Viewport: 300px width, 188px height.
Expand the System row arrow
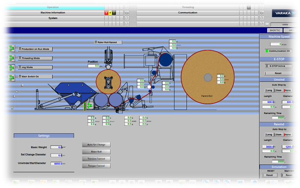tap(126, 18)
